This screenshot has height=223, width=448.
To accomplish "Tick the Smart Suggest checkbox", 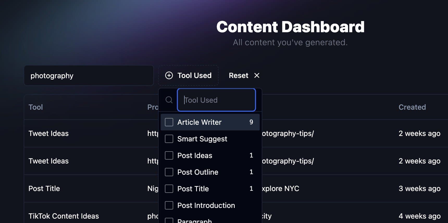I will (x=169, y=139).
